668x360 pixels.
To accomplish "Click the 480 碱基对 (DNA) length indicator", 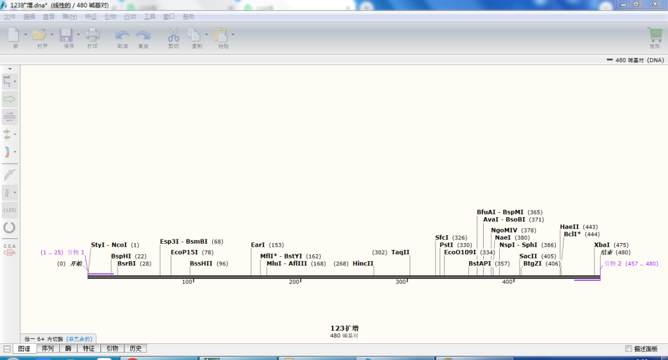I will pos(635,60).
